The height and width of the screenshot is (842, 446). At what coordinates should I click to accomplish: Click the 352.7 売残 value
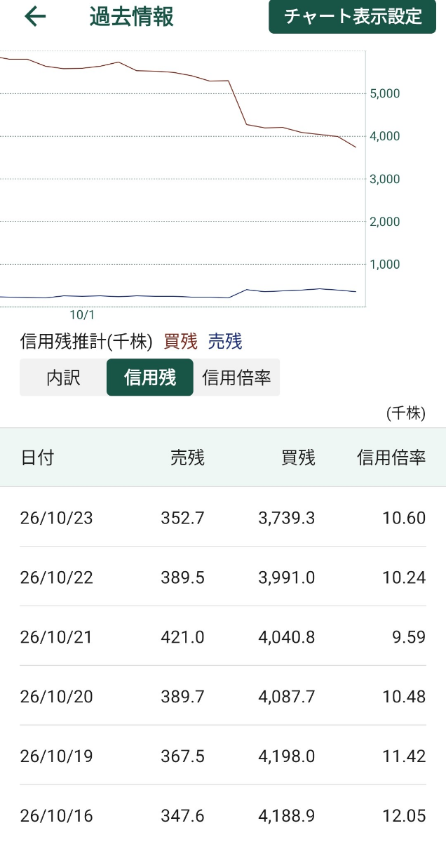182,518
